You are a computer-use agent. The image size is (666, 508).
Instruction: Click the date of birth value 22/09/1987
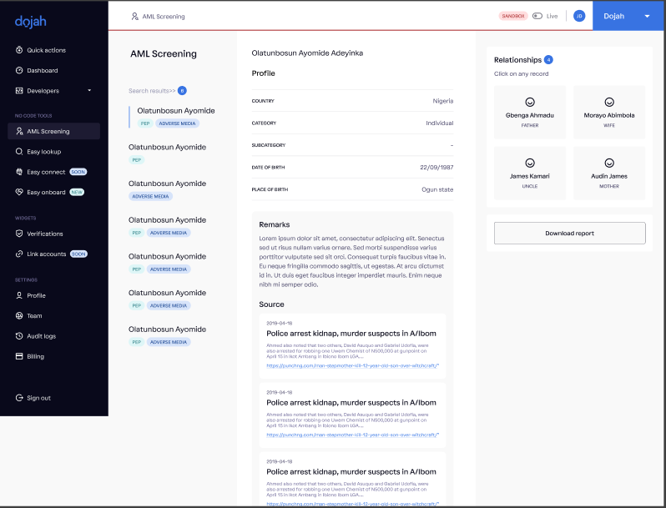436,167
